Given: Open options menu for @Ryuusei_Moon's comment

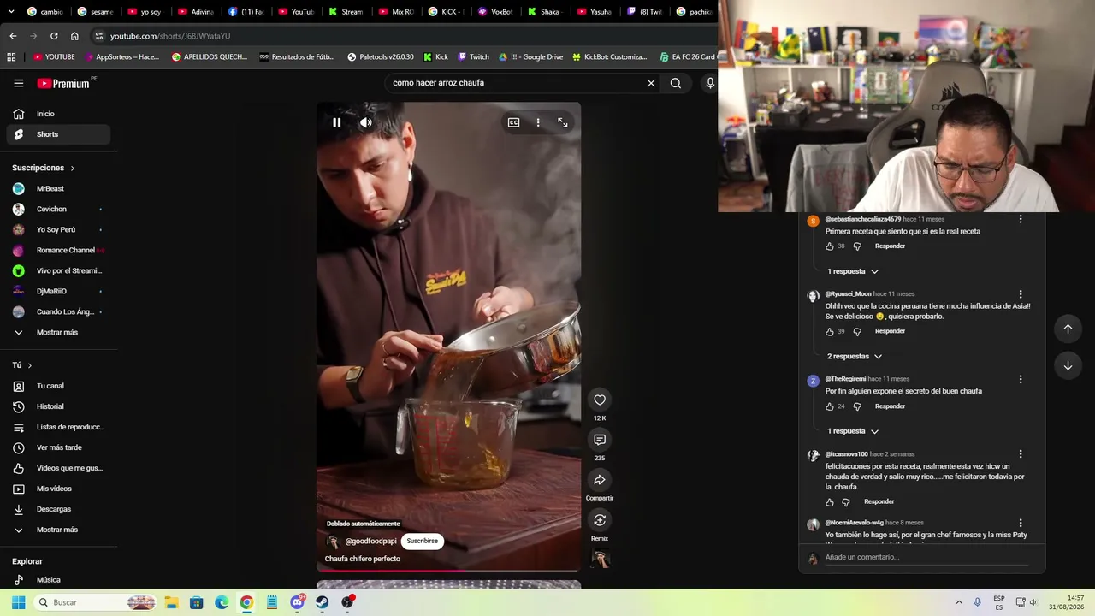Looking at the screenshot, I should click(x=1021, y=294).
